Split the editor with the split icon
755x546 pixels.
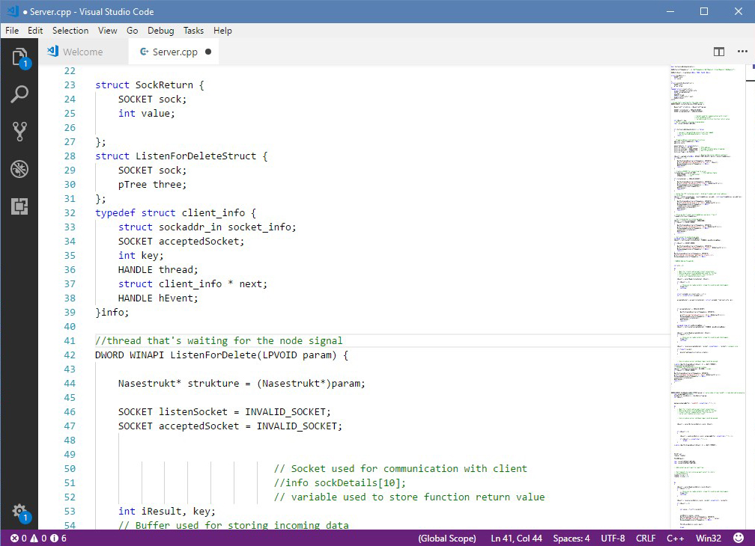719,52
